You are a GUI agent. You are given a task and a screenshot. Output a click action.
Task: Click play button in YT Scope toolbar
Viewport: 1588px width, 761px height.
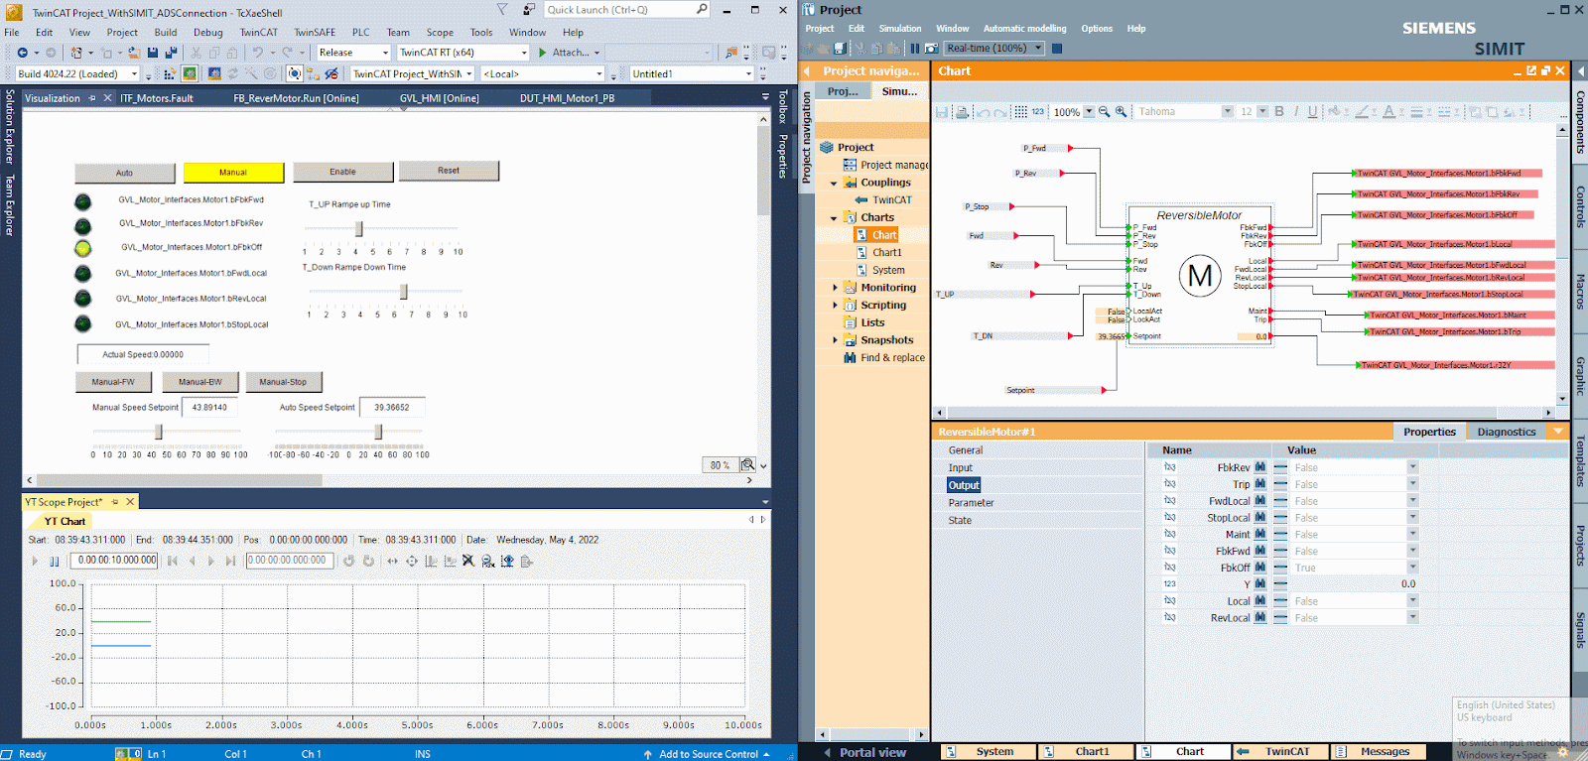pyautogui.click(x=35, y=561)
